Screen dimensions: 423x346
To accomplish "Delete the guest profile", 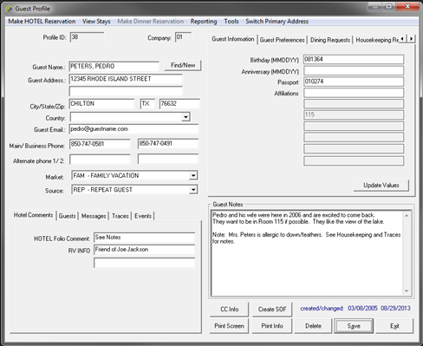I will 313,326.
